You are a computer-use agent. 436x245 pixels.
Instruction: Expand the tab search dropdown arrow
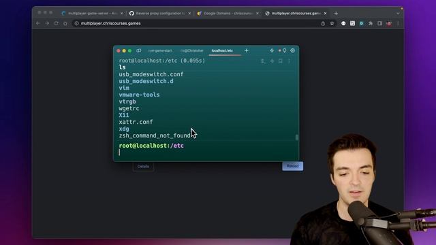[398, 14]
